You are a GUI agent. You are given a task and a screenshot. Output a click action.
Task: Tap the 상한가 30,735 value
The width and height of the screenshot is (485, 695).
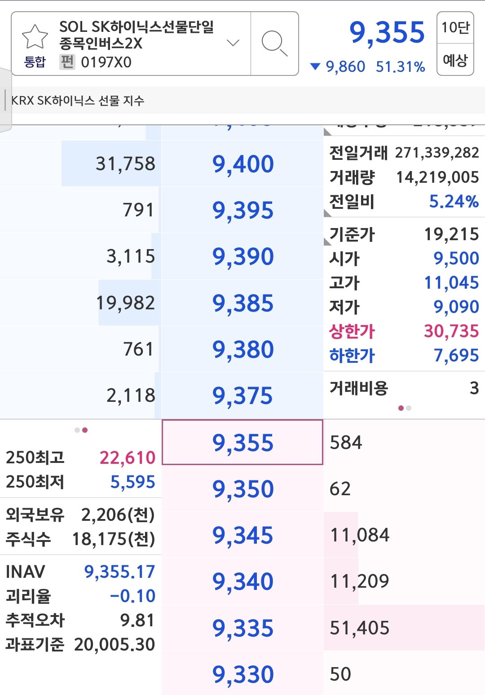(x=451, y=331)
